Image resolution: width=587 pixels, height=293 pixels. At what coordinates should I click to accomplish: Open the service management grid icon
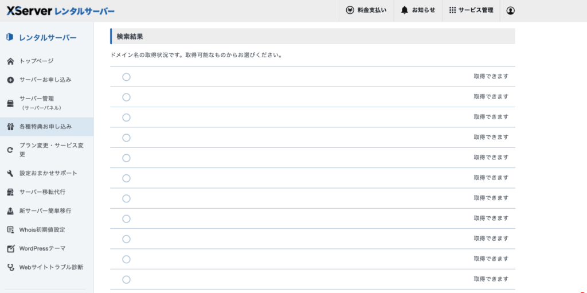point(452,10)
